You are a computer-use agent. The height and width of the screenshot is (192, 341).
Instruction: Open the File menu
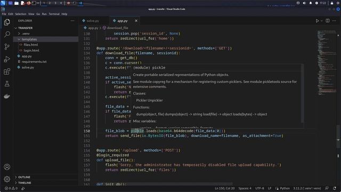4,14
